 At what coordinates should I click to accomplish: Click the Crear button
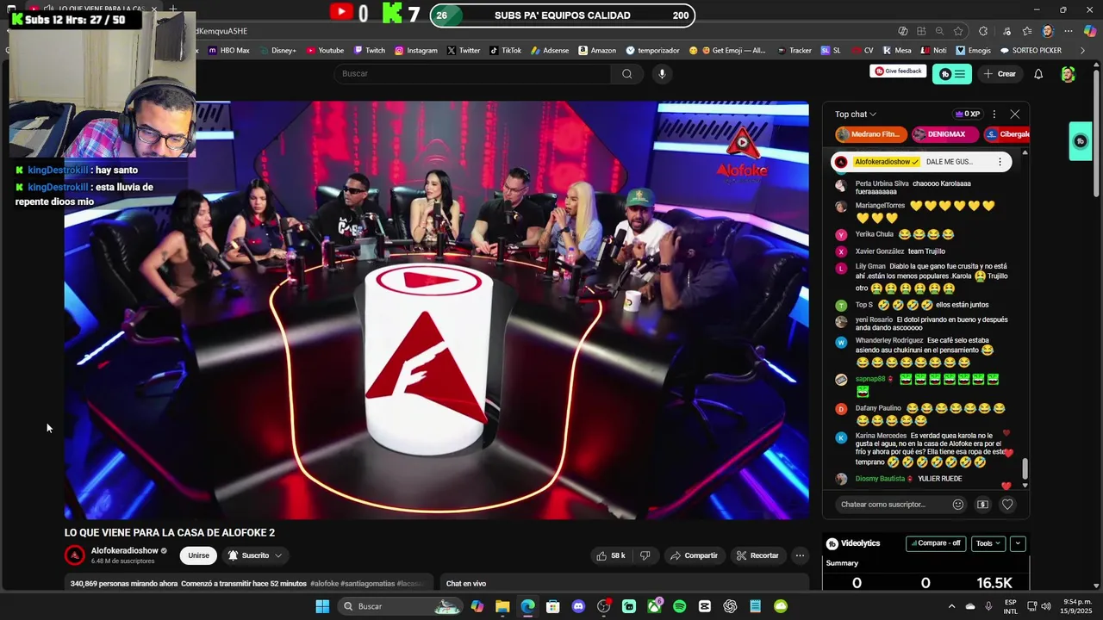pos(1000,74)
